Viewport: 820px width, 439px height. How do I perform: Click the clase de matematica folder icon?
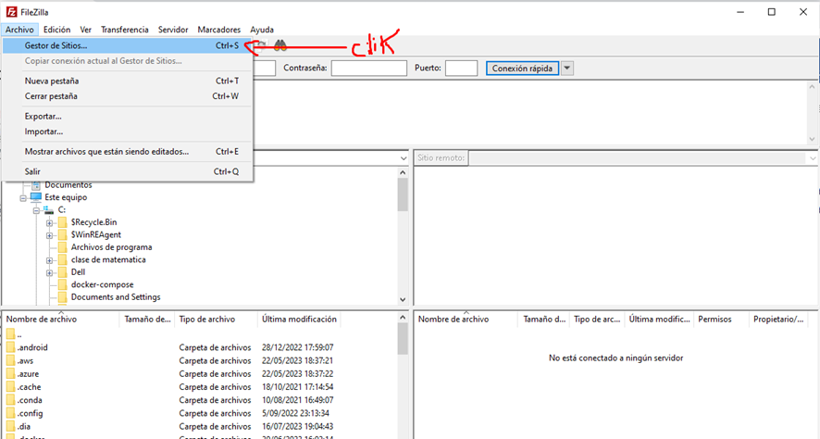click(62, 260)
